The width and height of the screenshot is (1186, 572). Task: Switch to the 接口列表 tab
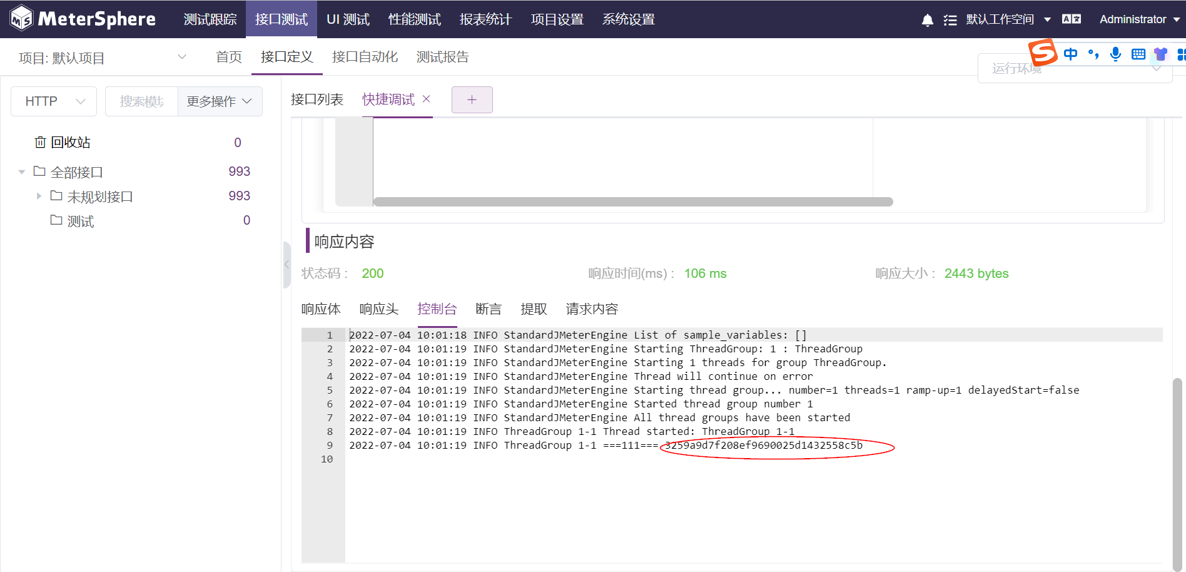pos(317,100)
